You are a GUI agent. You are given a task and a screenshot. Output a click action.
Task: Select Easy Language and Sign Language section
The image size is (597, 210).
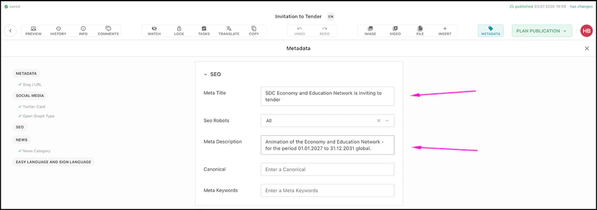click(53, 162)
